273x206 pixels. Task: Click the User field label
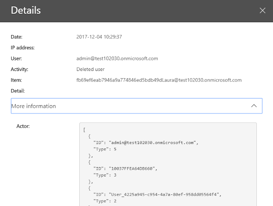point(17,58)
